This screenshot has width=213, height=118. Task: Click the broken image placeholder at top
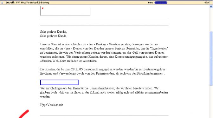tap(65, 10)
